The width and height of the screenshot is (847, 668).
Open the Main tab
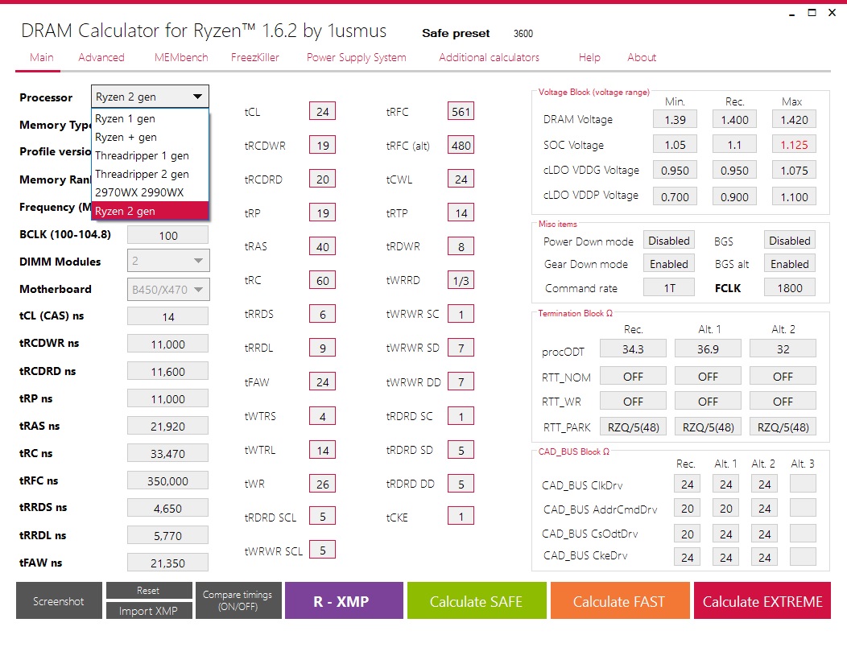(x=42, y=57)
